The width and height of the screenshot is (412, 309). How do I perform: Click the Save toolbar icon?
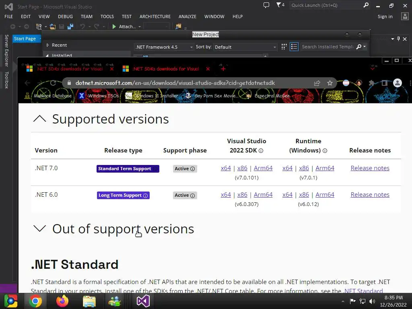(62, 27)
